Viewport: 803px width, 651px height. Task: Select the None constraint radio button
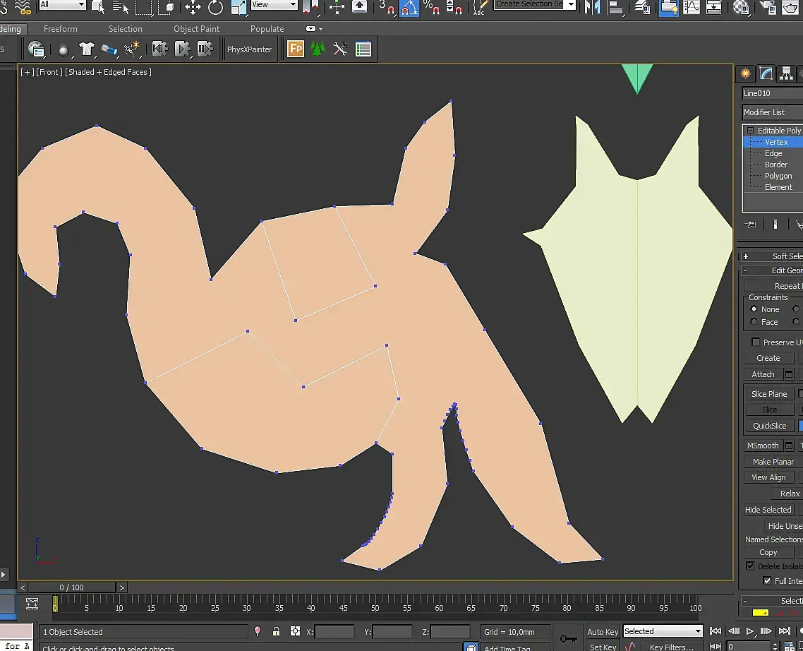[754, 309]
